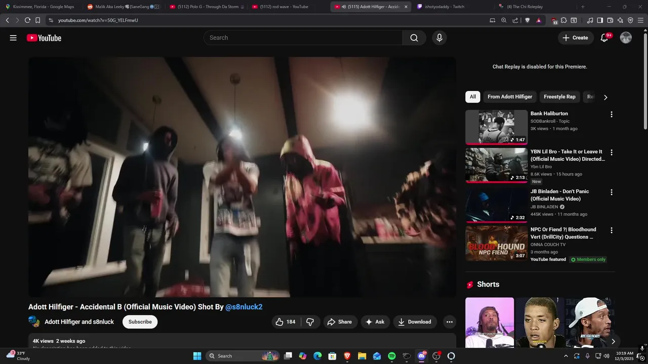Open the media control music-note icon

point(590,20)
